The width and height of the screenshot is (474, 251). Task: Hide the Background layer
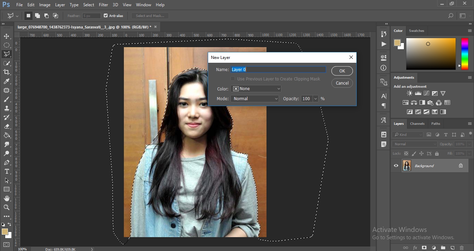(396, 165)
